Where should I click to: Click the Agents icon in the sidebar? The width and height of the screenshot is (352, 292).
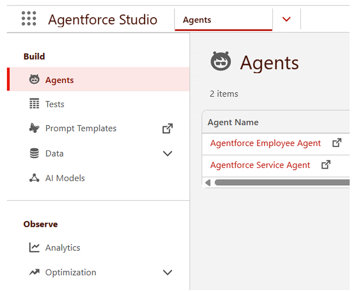(34, 79)
